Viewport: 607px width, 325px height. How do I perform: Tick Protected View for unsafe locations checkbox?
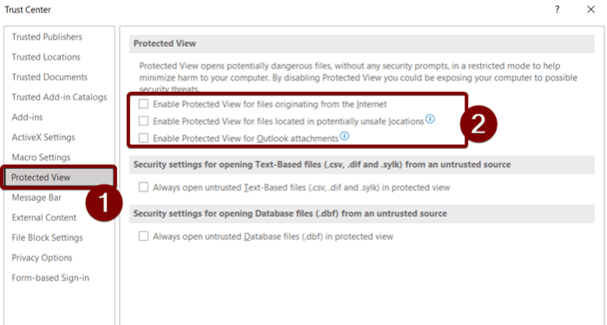coord(143,121)
